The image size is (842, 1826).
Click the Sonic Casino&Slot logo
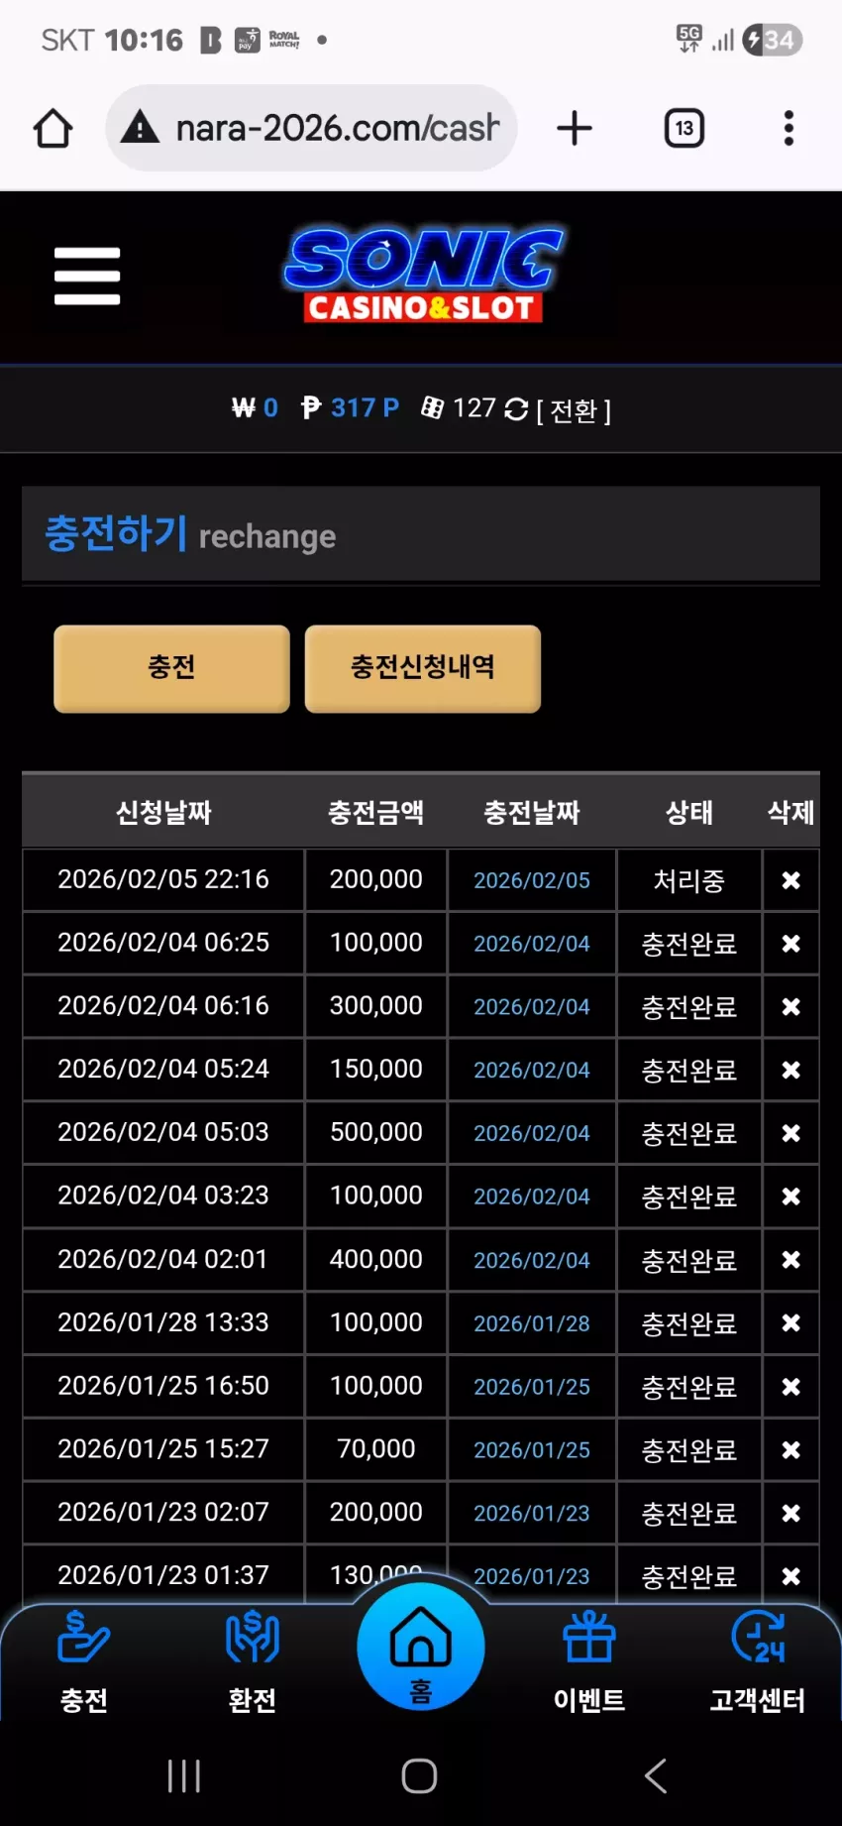click(x=424, y=276)
